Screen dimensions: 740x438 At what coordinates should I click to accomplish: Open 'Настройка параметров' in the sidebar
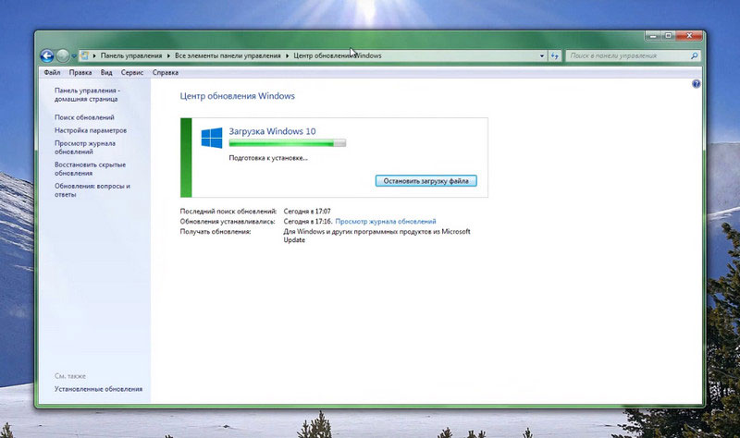[90, 130]
